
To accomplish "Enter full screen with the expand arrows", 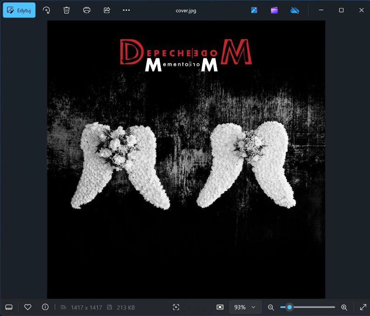I will [363, 307].
